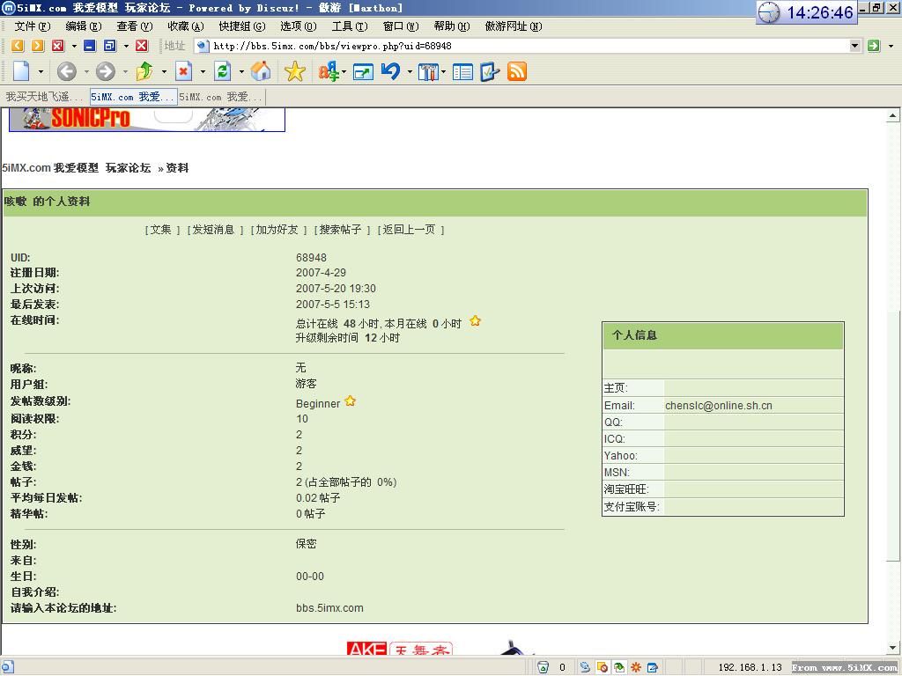This screenshot has width=902, height=676.
Task: Expand the dropdown next to New page
Action: pyautogui.click(x=41, y=72)
